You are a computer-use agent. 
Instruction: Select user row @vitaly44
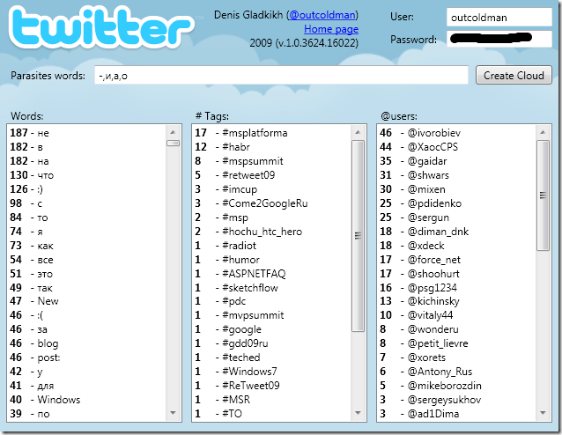coord(456,315)
